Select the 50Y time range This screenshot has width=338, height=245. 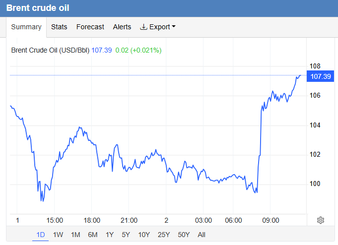point(183,235)
